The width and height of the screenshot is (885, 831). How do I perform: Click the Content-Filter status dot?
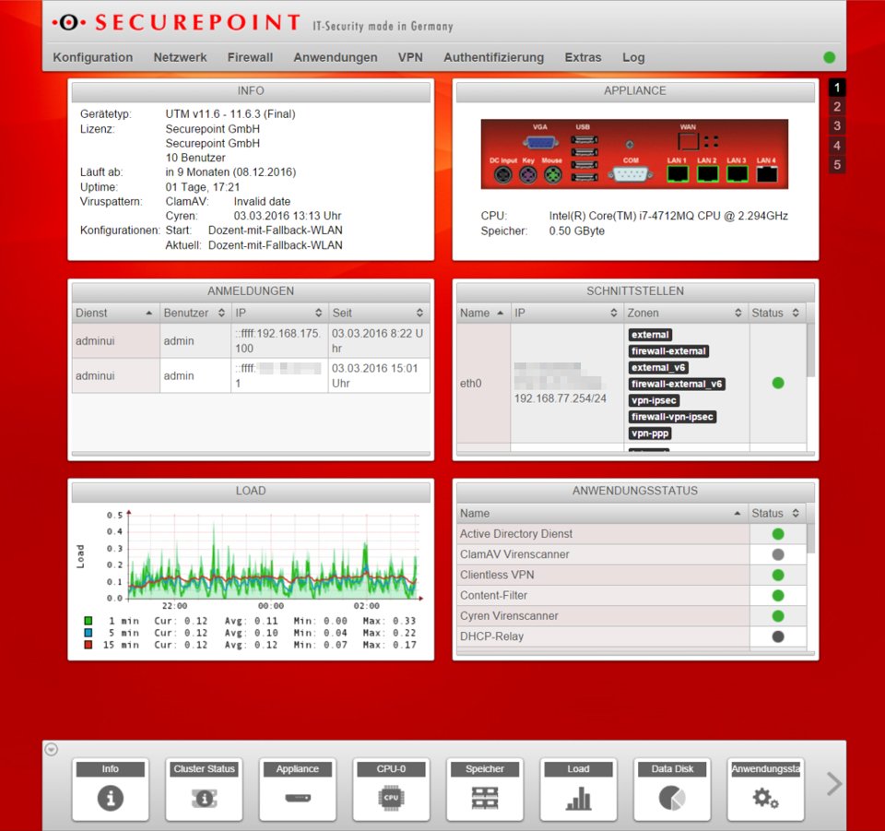[778, 596]
